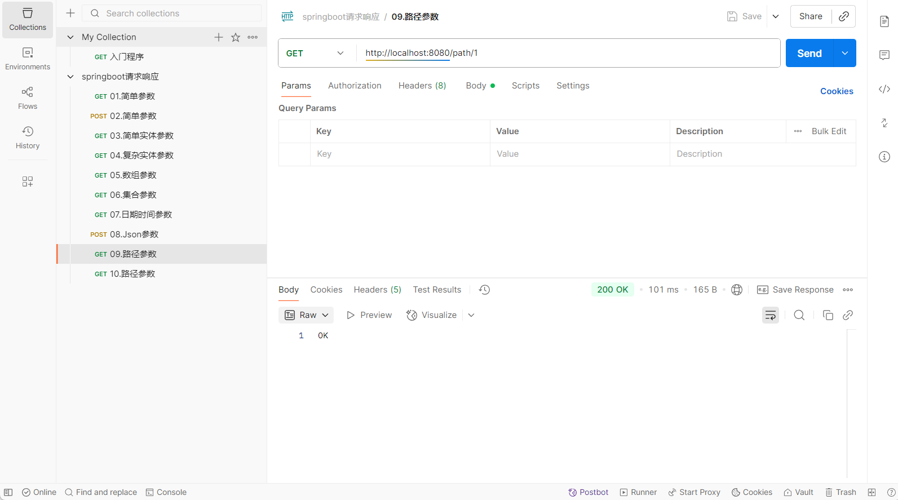
Task: Toggle line wrap in response viewer
Action: point(771,315)
